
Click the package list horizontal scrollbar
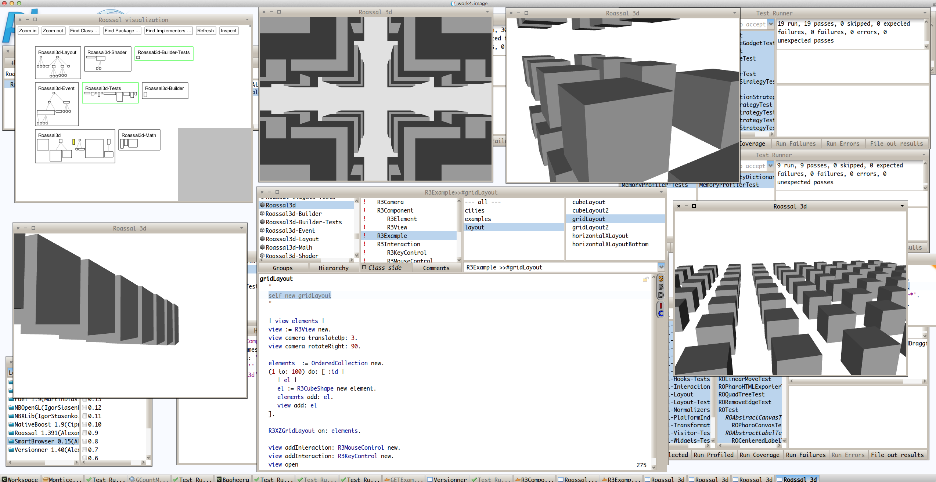[306, 260]
